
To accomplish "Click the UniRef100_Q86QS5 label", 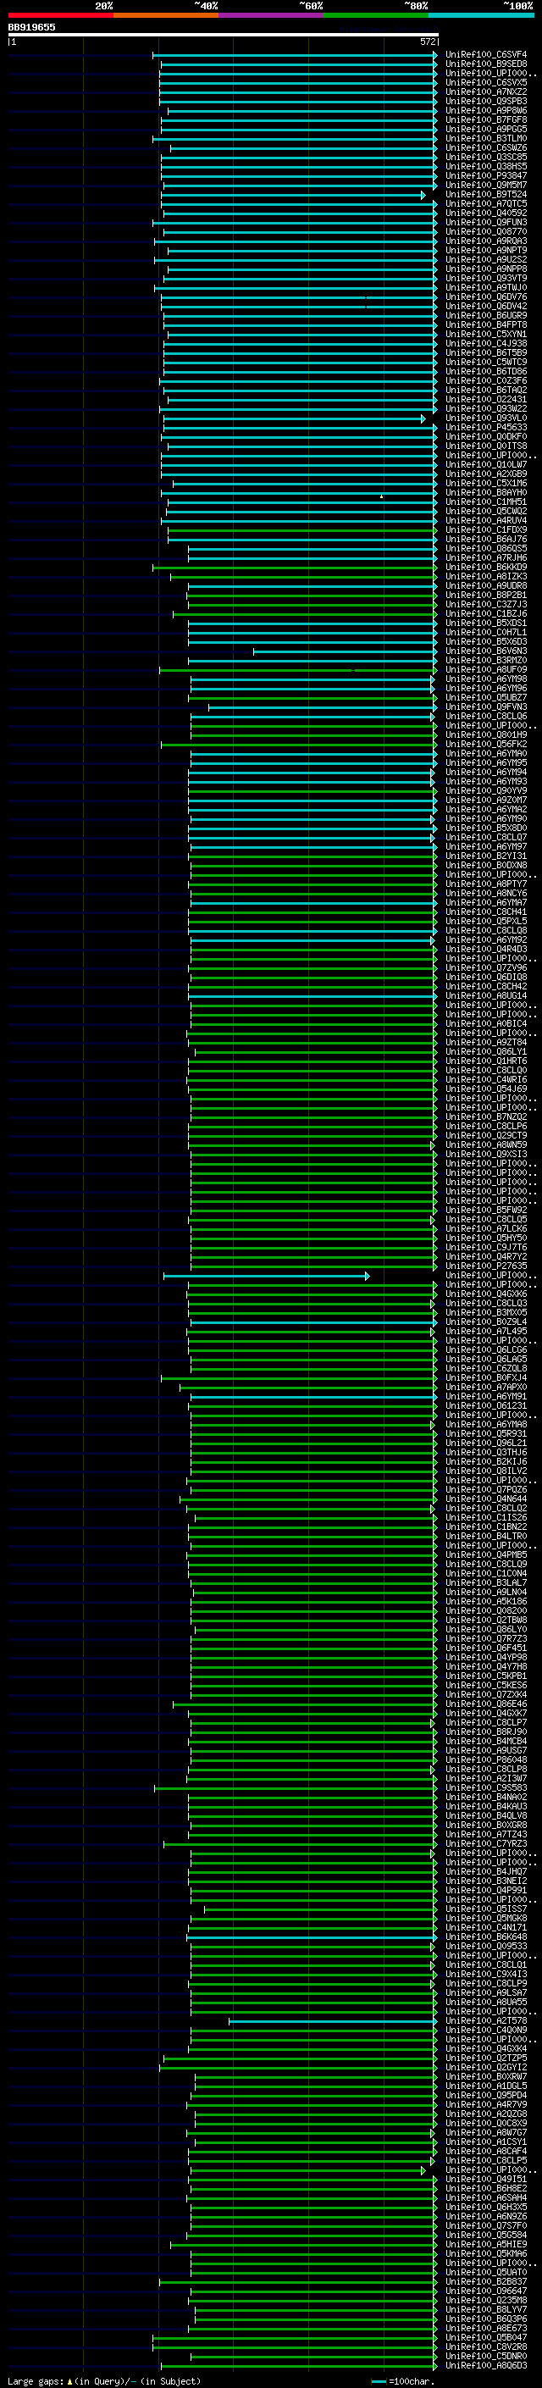I will click(x=486, y=549).
